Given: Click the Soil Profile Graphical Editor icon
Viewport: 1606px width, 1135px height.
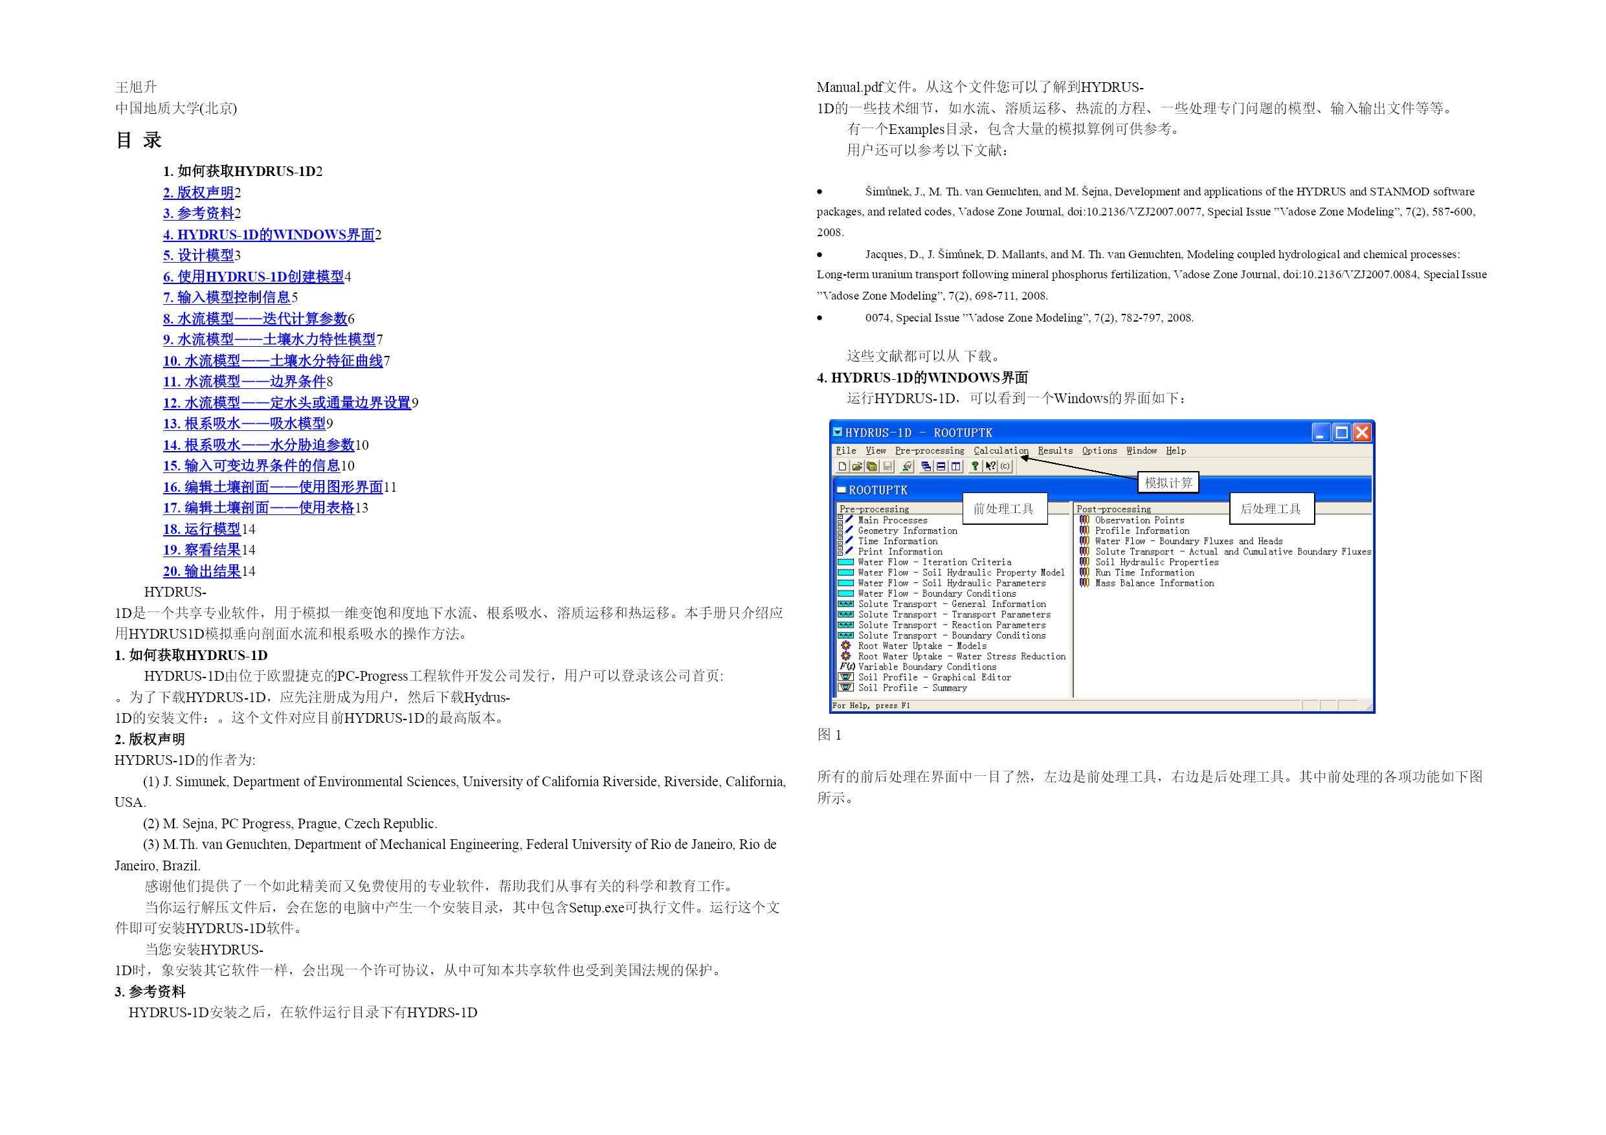Looking at the screenshot, I should 845,677.
